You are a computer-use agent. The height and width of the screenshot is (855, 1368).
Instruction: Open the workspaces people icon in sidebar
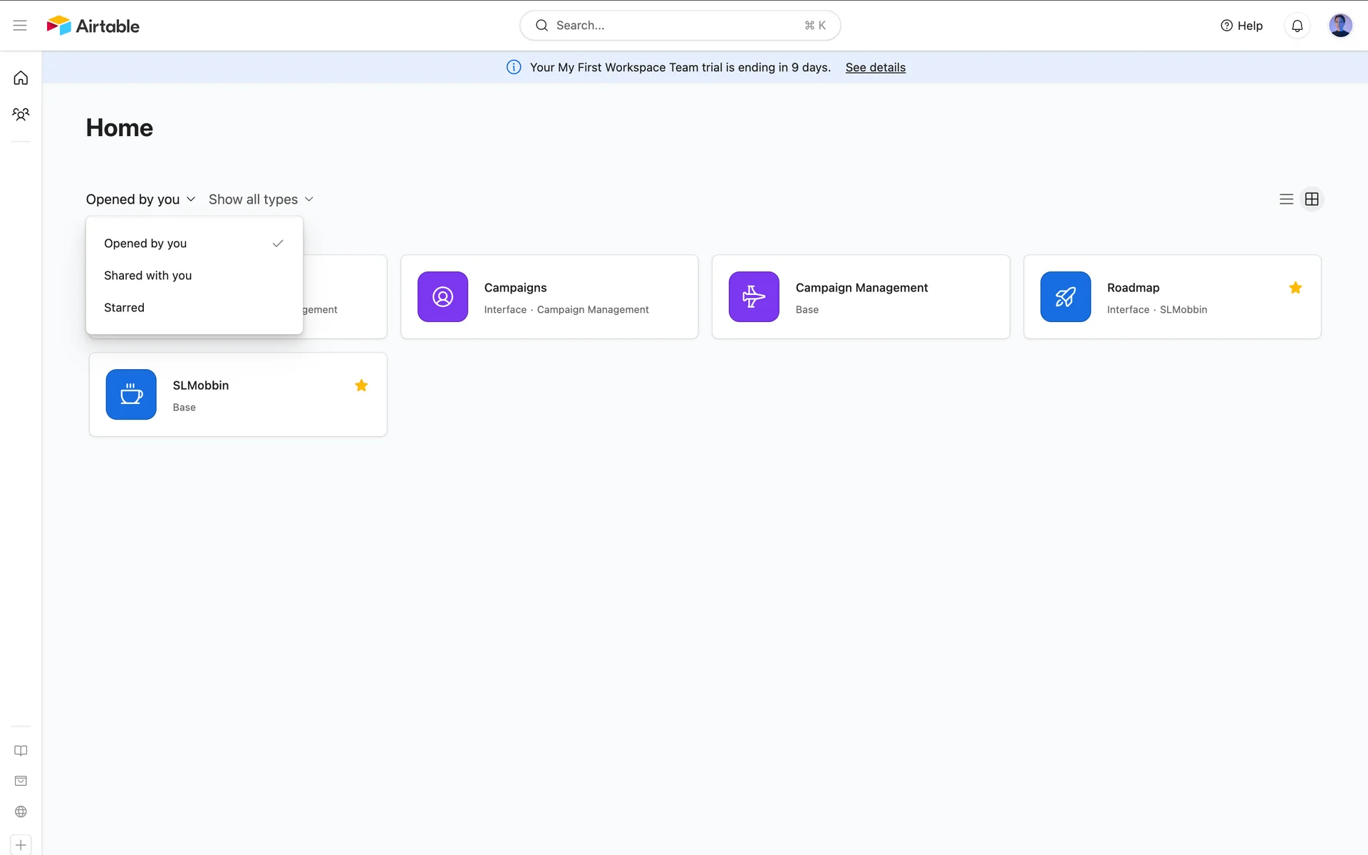coord(21,114)
